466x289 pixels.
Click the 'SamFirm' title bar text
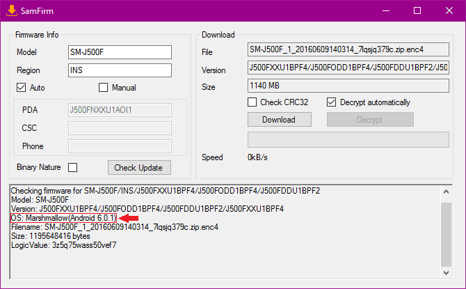[x=37, y=11]
